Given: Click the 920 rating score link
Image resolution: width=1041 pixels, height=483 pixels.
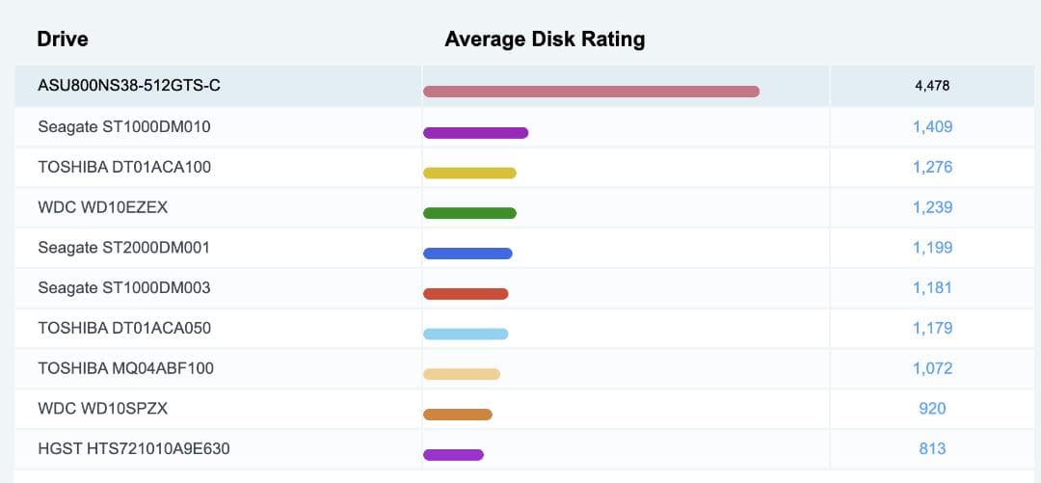Looking at the screenshot, I should [932, 408].
